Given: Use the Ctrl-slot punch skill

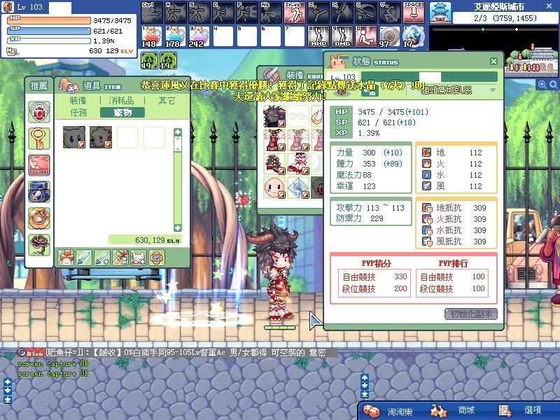Looking at the screenshot, I should click(x=152, y=13).
